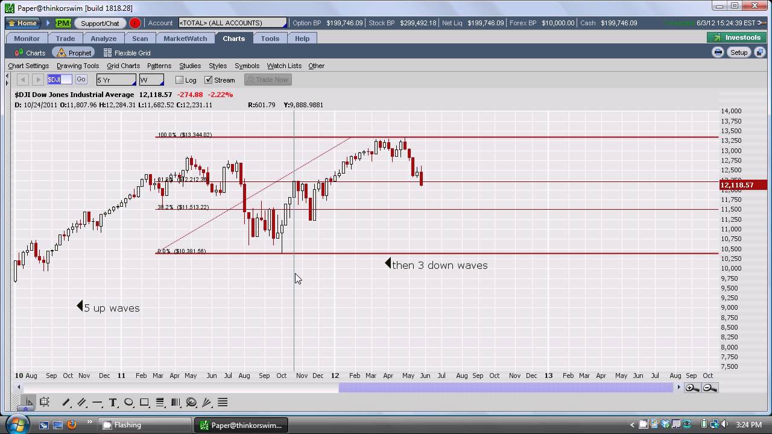The width and height of the screenshot is (772, 434).
Task: Click the volume icon in system tray
Action: [x=726, y=424]
